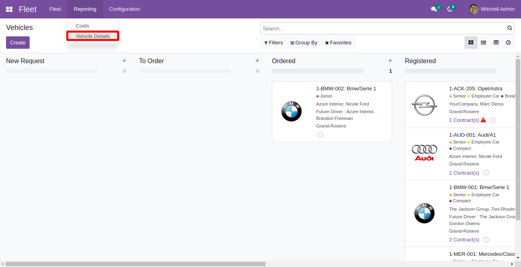This screenshot has width=521, height=267.
Task: Click the Junior tag on 1-BMW-002
Action: tap(324, 96)
